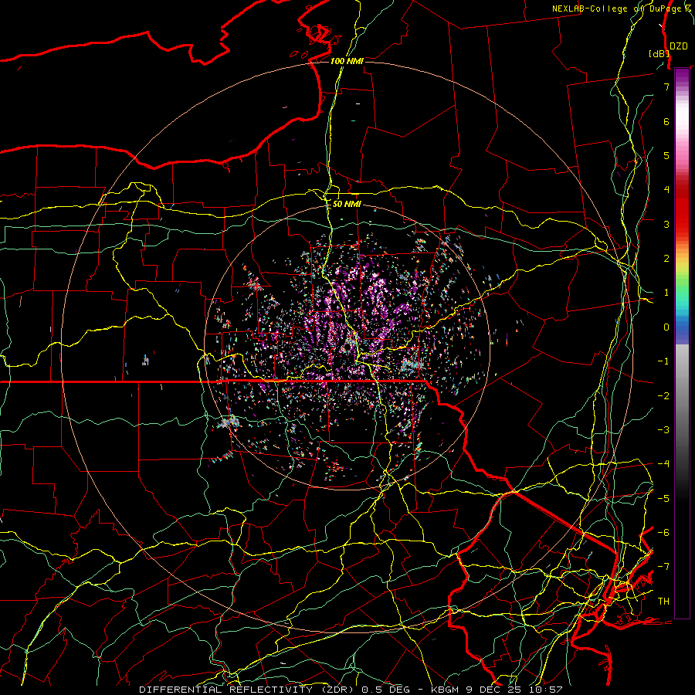Viewport: 695px width, 695px height.
Task: Click the -4 value on color scale
Action: point(663,464)
